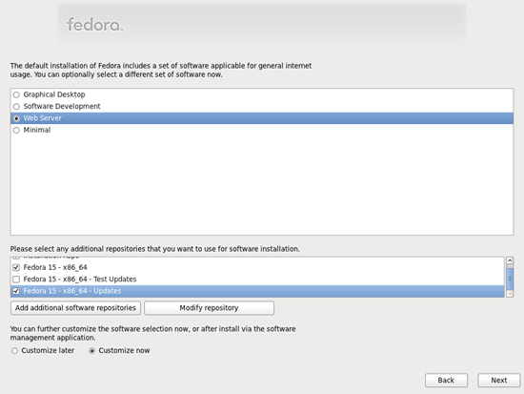Image resolution: width=524 pixels, height=394 pixels.
Task: Click the Fedora 15 Test Updates label
Action: (80, 280)
